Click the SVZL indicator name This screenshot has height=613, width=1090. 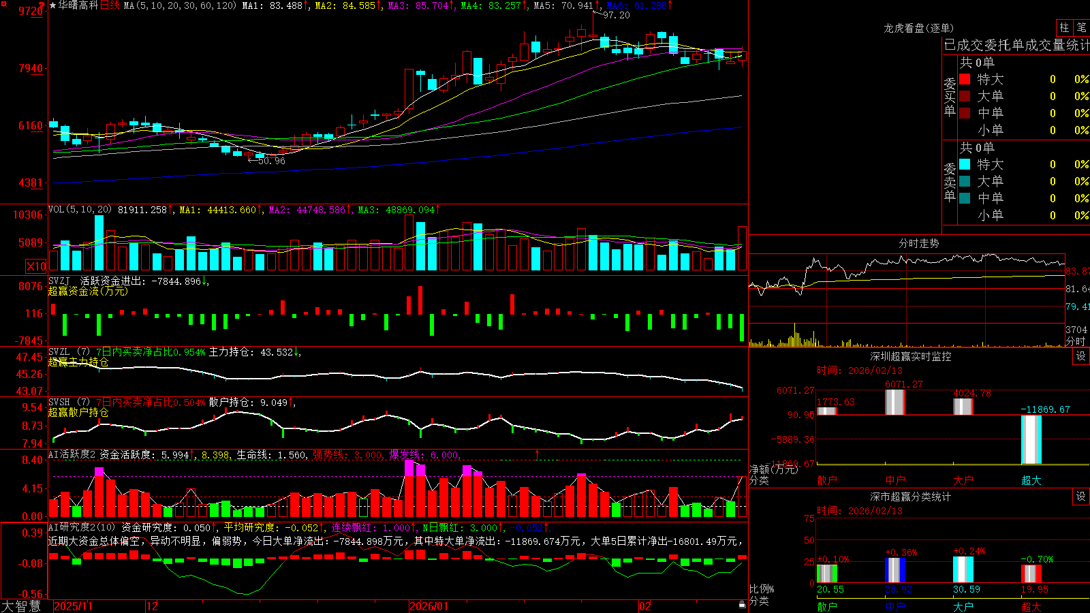[59, 352]
